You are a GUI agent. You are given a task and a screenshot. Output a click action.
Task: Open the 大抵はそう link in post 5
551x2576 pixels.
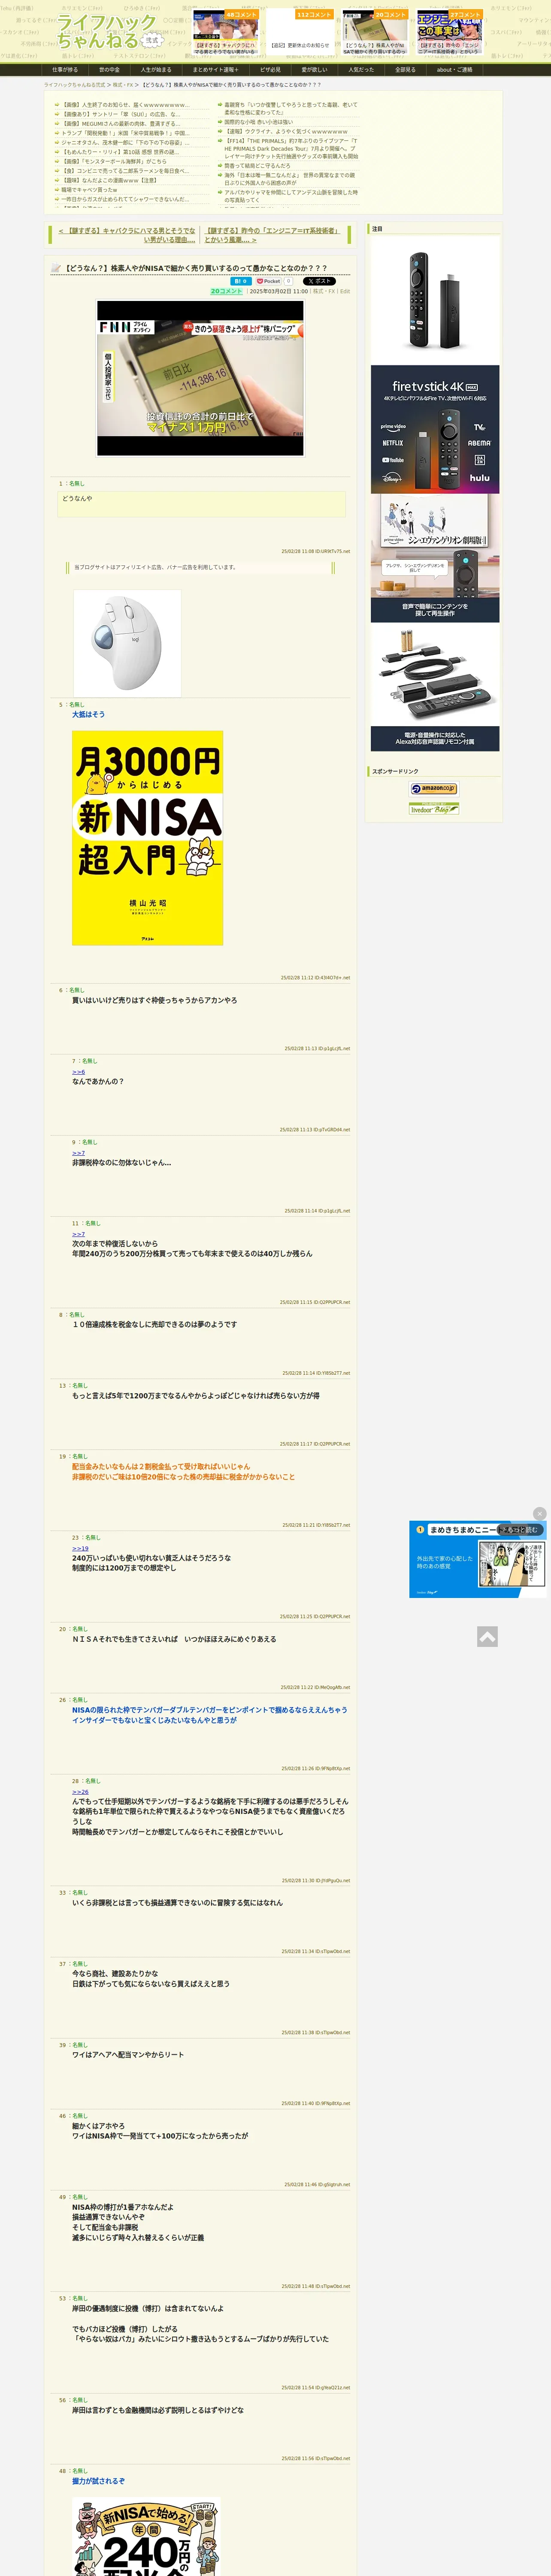[x=88, y=714]
